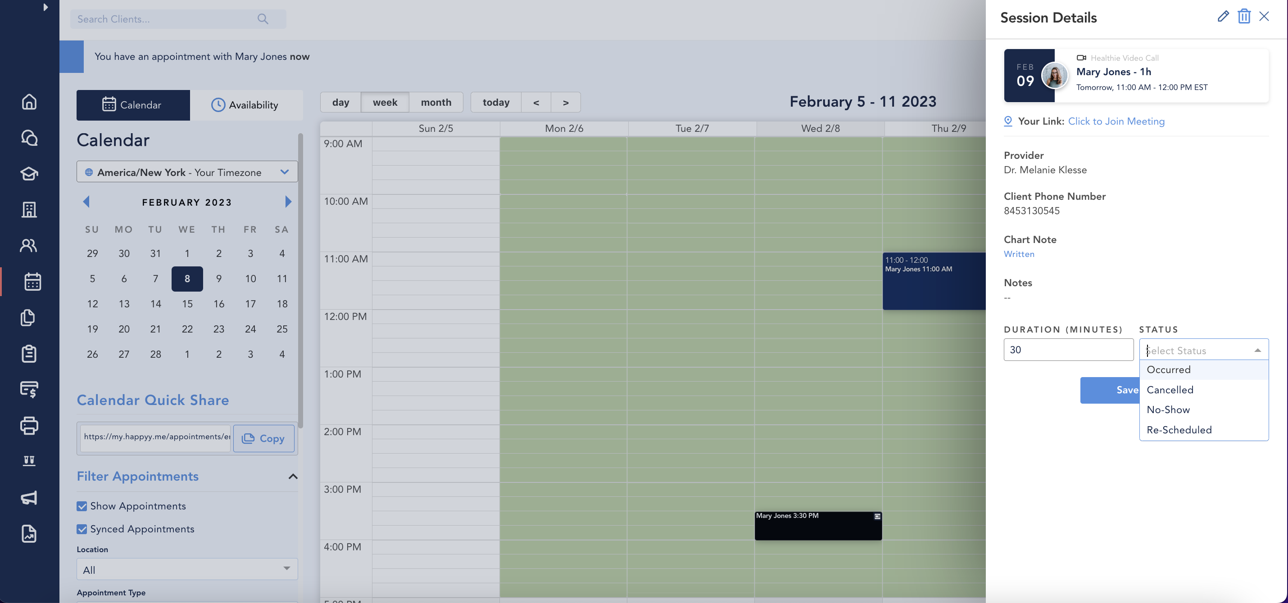This screenshot has width=1288, height=603.
Task: Open the billing payments icon in sidebar
Action: coord(29,390)
